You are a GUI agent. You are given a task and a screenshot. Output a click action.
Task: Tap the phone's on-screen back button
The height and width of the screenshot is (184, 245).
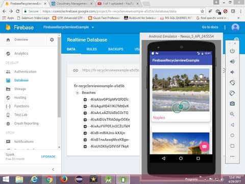click(163, 158)
